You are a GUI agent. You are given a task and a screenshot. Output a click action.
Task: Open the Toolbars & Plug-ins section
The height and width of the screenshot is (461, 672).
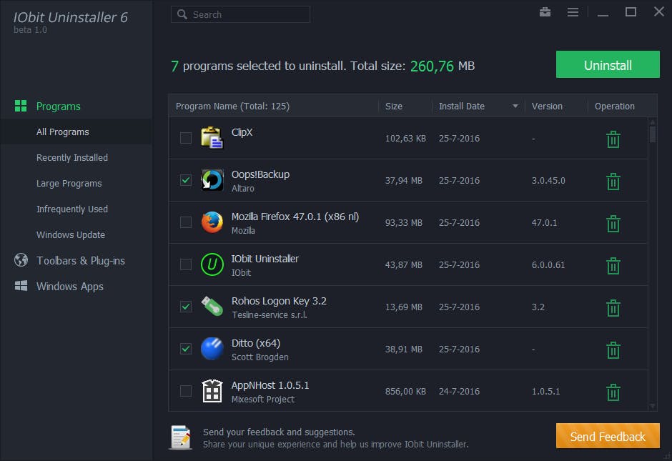point(80,261)
